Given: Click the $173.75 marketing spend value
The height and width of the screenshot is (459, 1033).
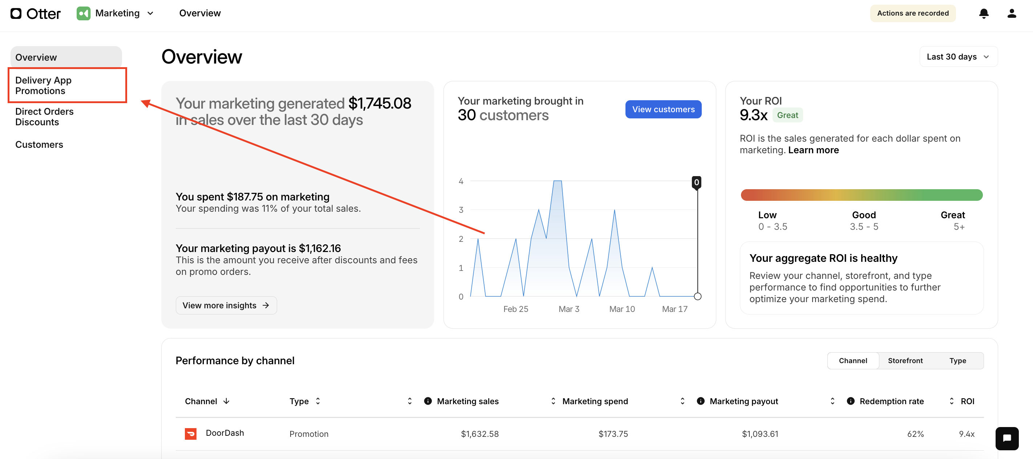Looking at the screenshot, I should pyautogui.click(x=613, y=434).
